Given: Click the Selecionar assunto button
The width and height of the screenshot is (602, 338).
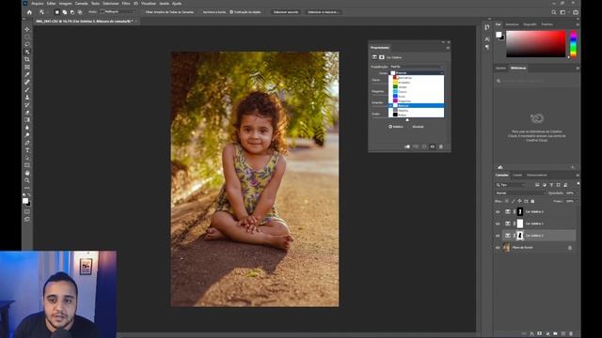Looking at the screenshot, I should 286,12.
